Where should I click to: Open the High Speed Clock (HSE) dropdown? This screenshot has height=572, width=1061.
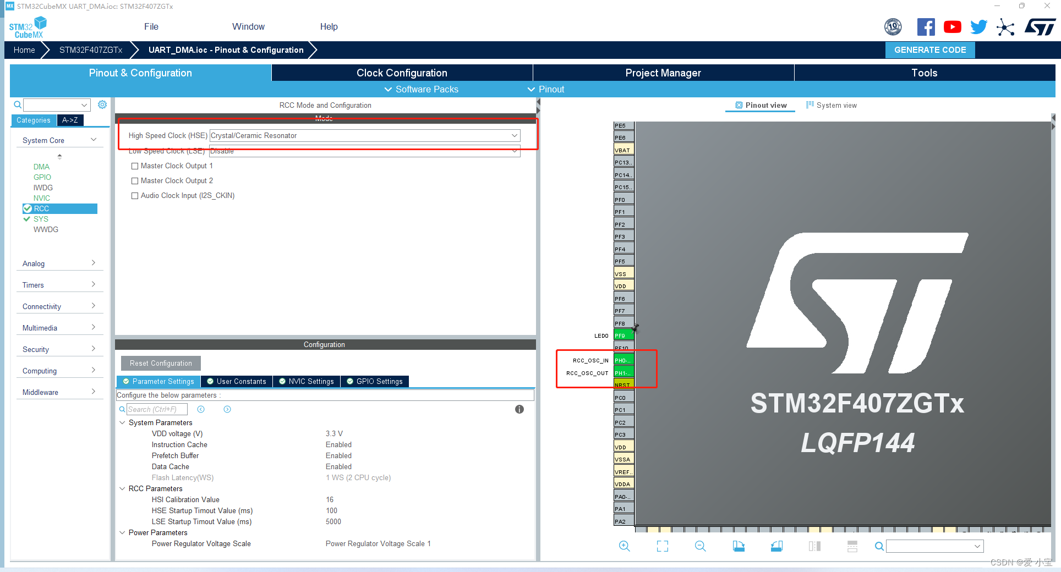point(513,135)
